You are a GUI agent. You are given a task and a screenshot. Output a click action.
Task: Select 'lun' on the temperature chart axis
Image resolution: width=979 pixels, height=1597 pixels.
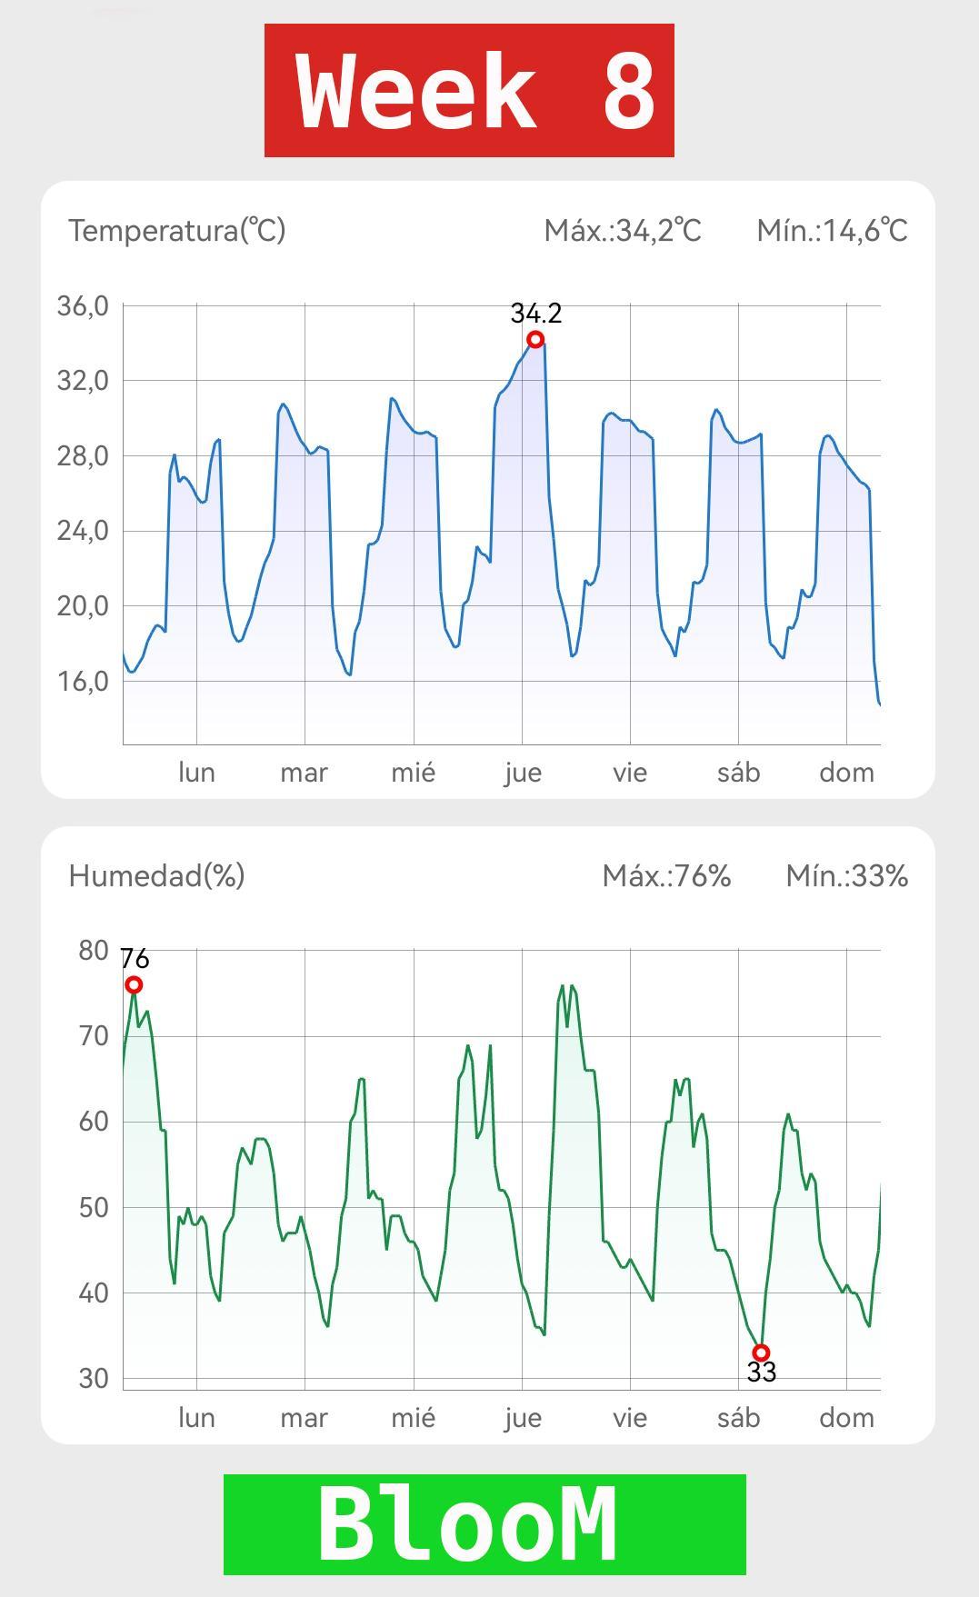click(x=196, y=773)
